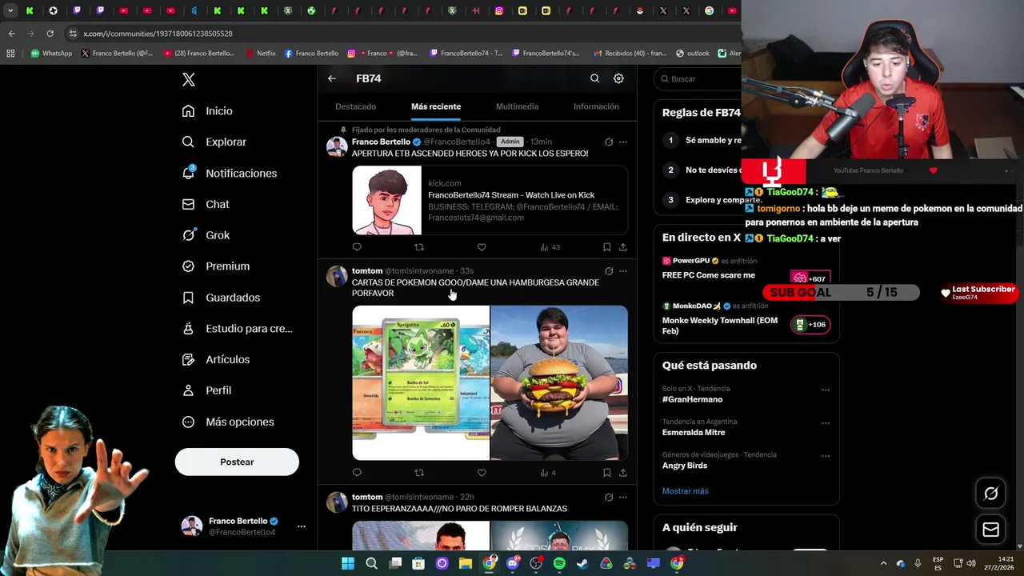The height and width of the screenshot is (576, 1024).
Task: Like tomtom's Pokemon cards post
Action: 482,473
